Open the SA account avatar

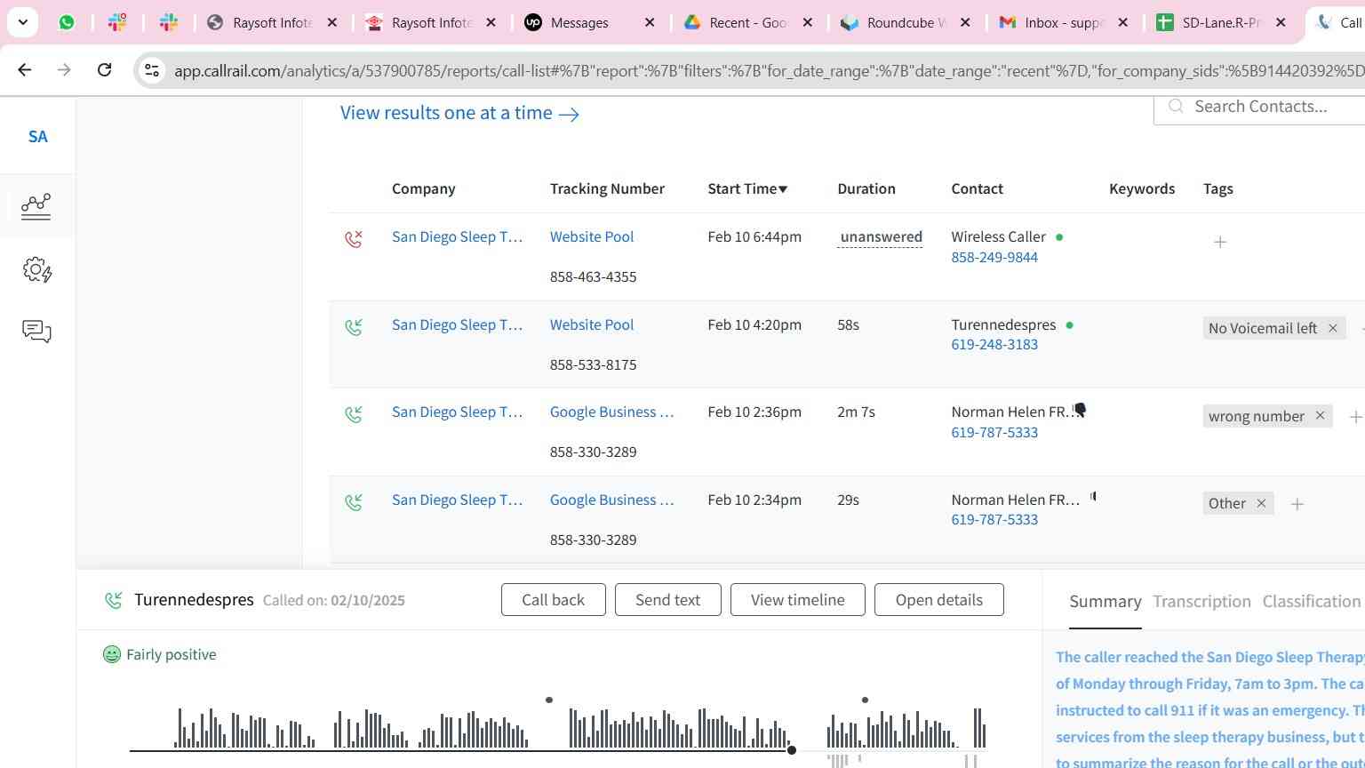tap(37, 137)
